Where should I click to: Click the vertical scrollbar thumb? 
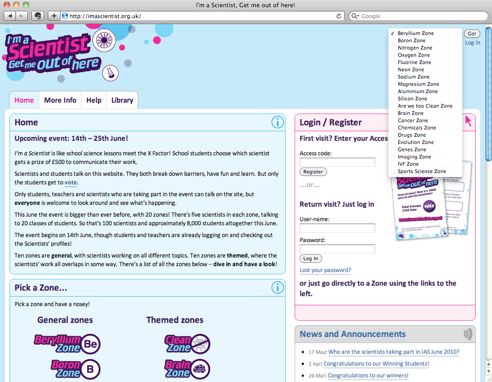coord(488,94)
